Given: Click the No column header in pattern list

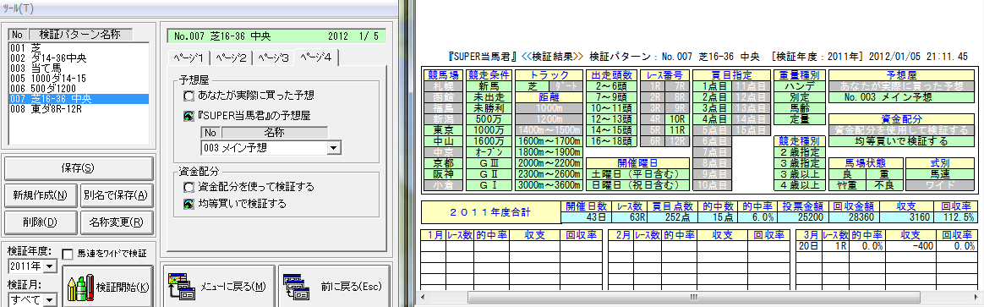Looking at the screenshot, I should 18,35.
